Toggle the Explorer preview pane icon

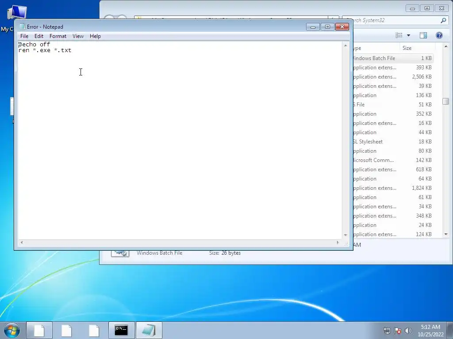click(x=423, y=35)
